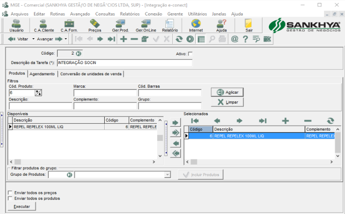Go to last record in Selecionados
Viewport: 345px width, 214px height.
point(262,121)
